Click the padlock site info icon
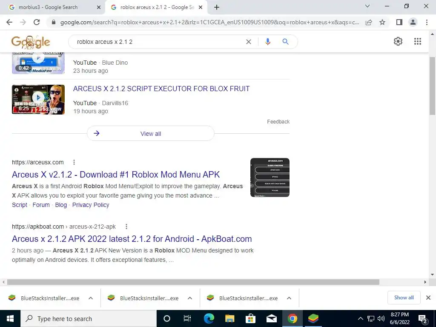The width and height of the screenshot is (436, 327). pos(54,22)
